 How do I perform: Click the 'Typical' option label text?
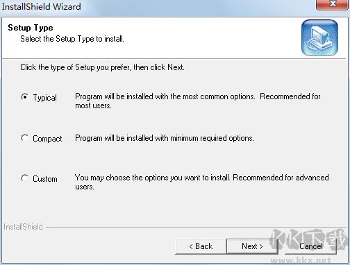[44, 98]
